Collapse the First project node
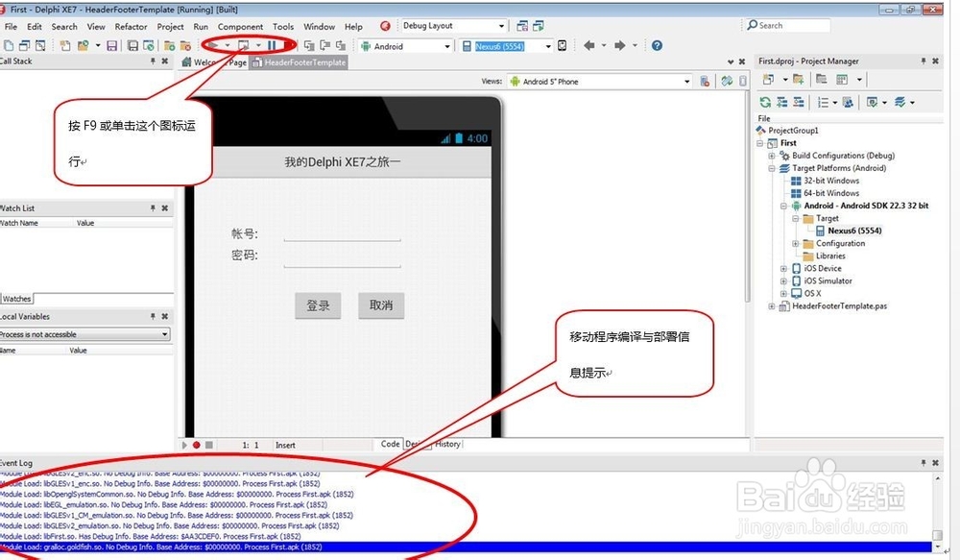Viewport: 960px width, 560px height. click(759, 143)
